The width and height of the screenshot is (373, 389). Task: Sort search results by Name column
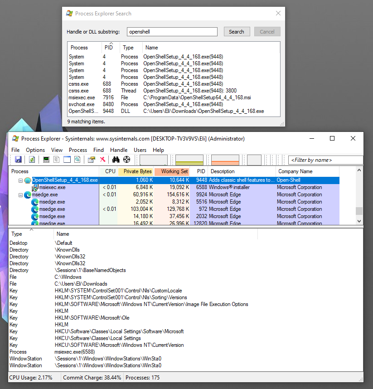(211, 48)
